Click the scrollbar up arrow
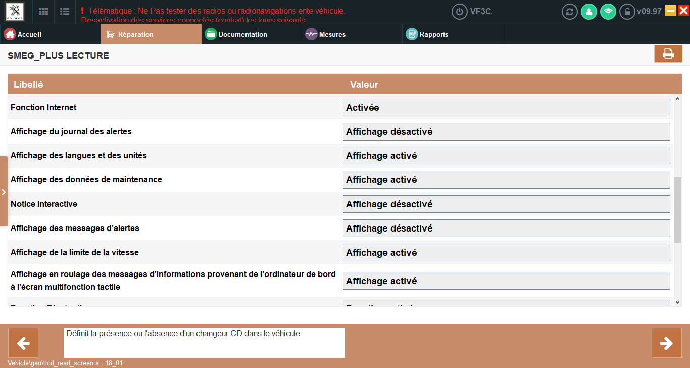 click(678, 99)
